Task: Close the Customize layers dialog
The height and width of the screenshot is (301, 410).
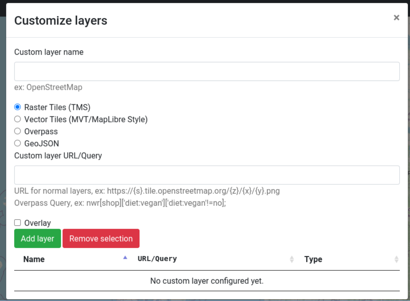Action: coord(396,17)
